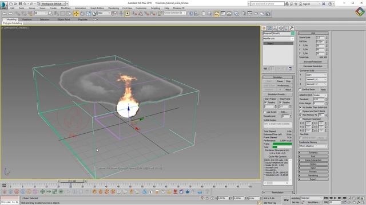Go to start of animation
The height and width of the screenshot is (205, 366).
pyautogui.click(x=326, y=198)
